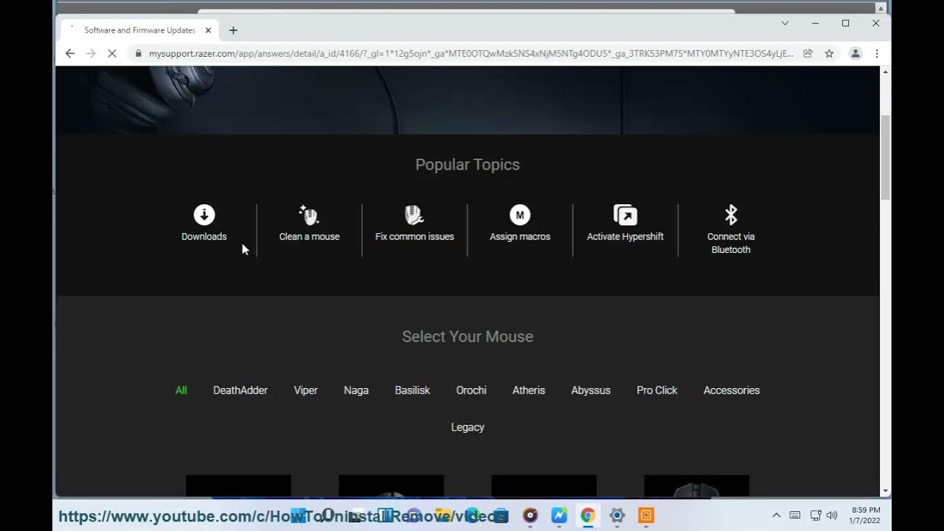Viewport: 944px width, 531px height.
Task: Click the Fix common issues label
Action: pos(414,237)
